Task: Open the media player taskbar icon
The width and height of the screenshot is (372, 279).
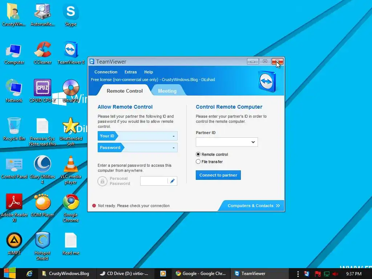Action: [163, 274]
